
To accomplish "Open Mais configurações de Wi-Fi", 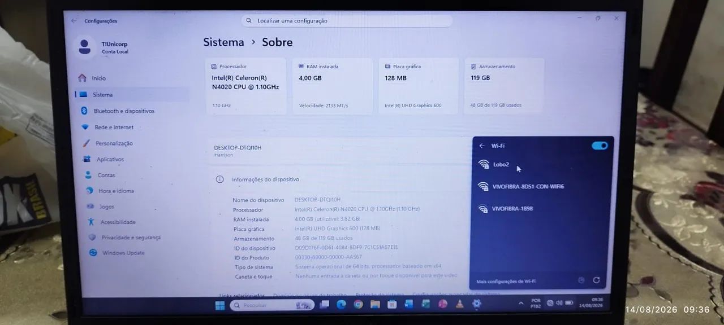I will (x=506, y=281).
